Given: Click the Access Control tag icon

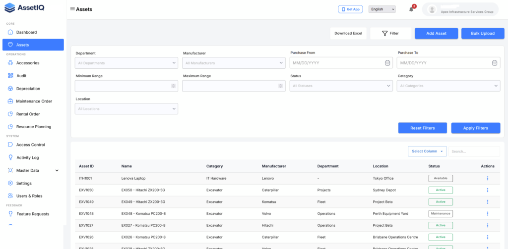Looking at the screenshot, I should pos(10,145).
